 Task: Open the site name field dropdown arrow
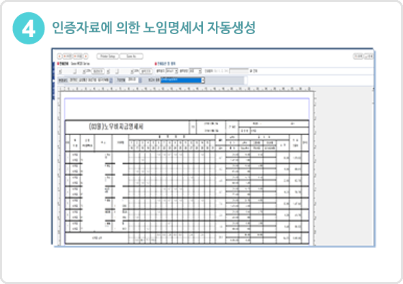(111, 81)
